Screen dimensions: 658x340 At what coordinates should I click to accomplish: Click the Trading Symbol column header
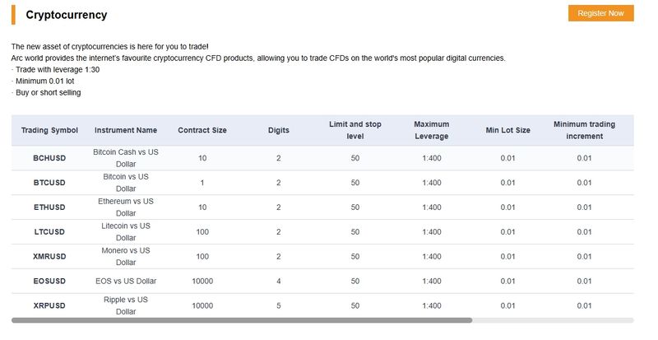[x=49, y=130]
